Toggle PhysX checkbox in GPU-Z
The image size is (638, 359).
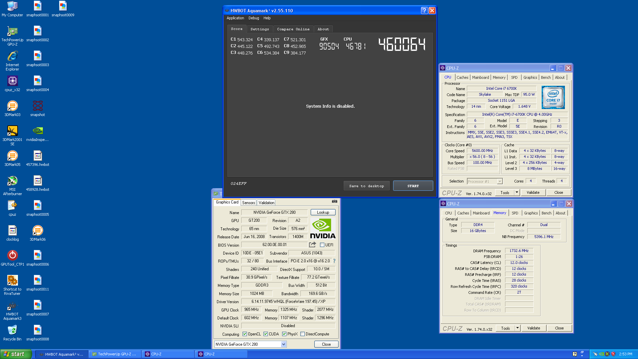pyautogui.click(x=284, y=334)
